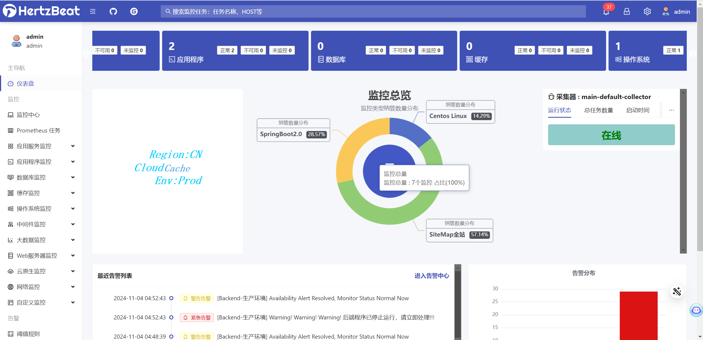Image resolution: width=703 pixels, height=340 pixels.
Task: Select the 启动时间 tab
Action: (x=638, y=110)
